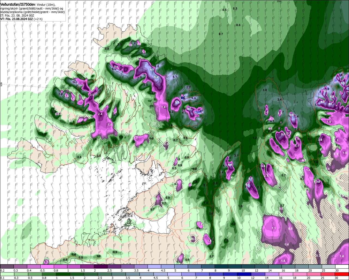Image resolution: width=349 pixels, height=280 pixels.
Task: Click the 2.4 value in the magenta area
Action: (100, 114)
